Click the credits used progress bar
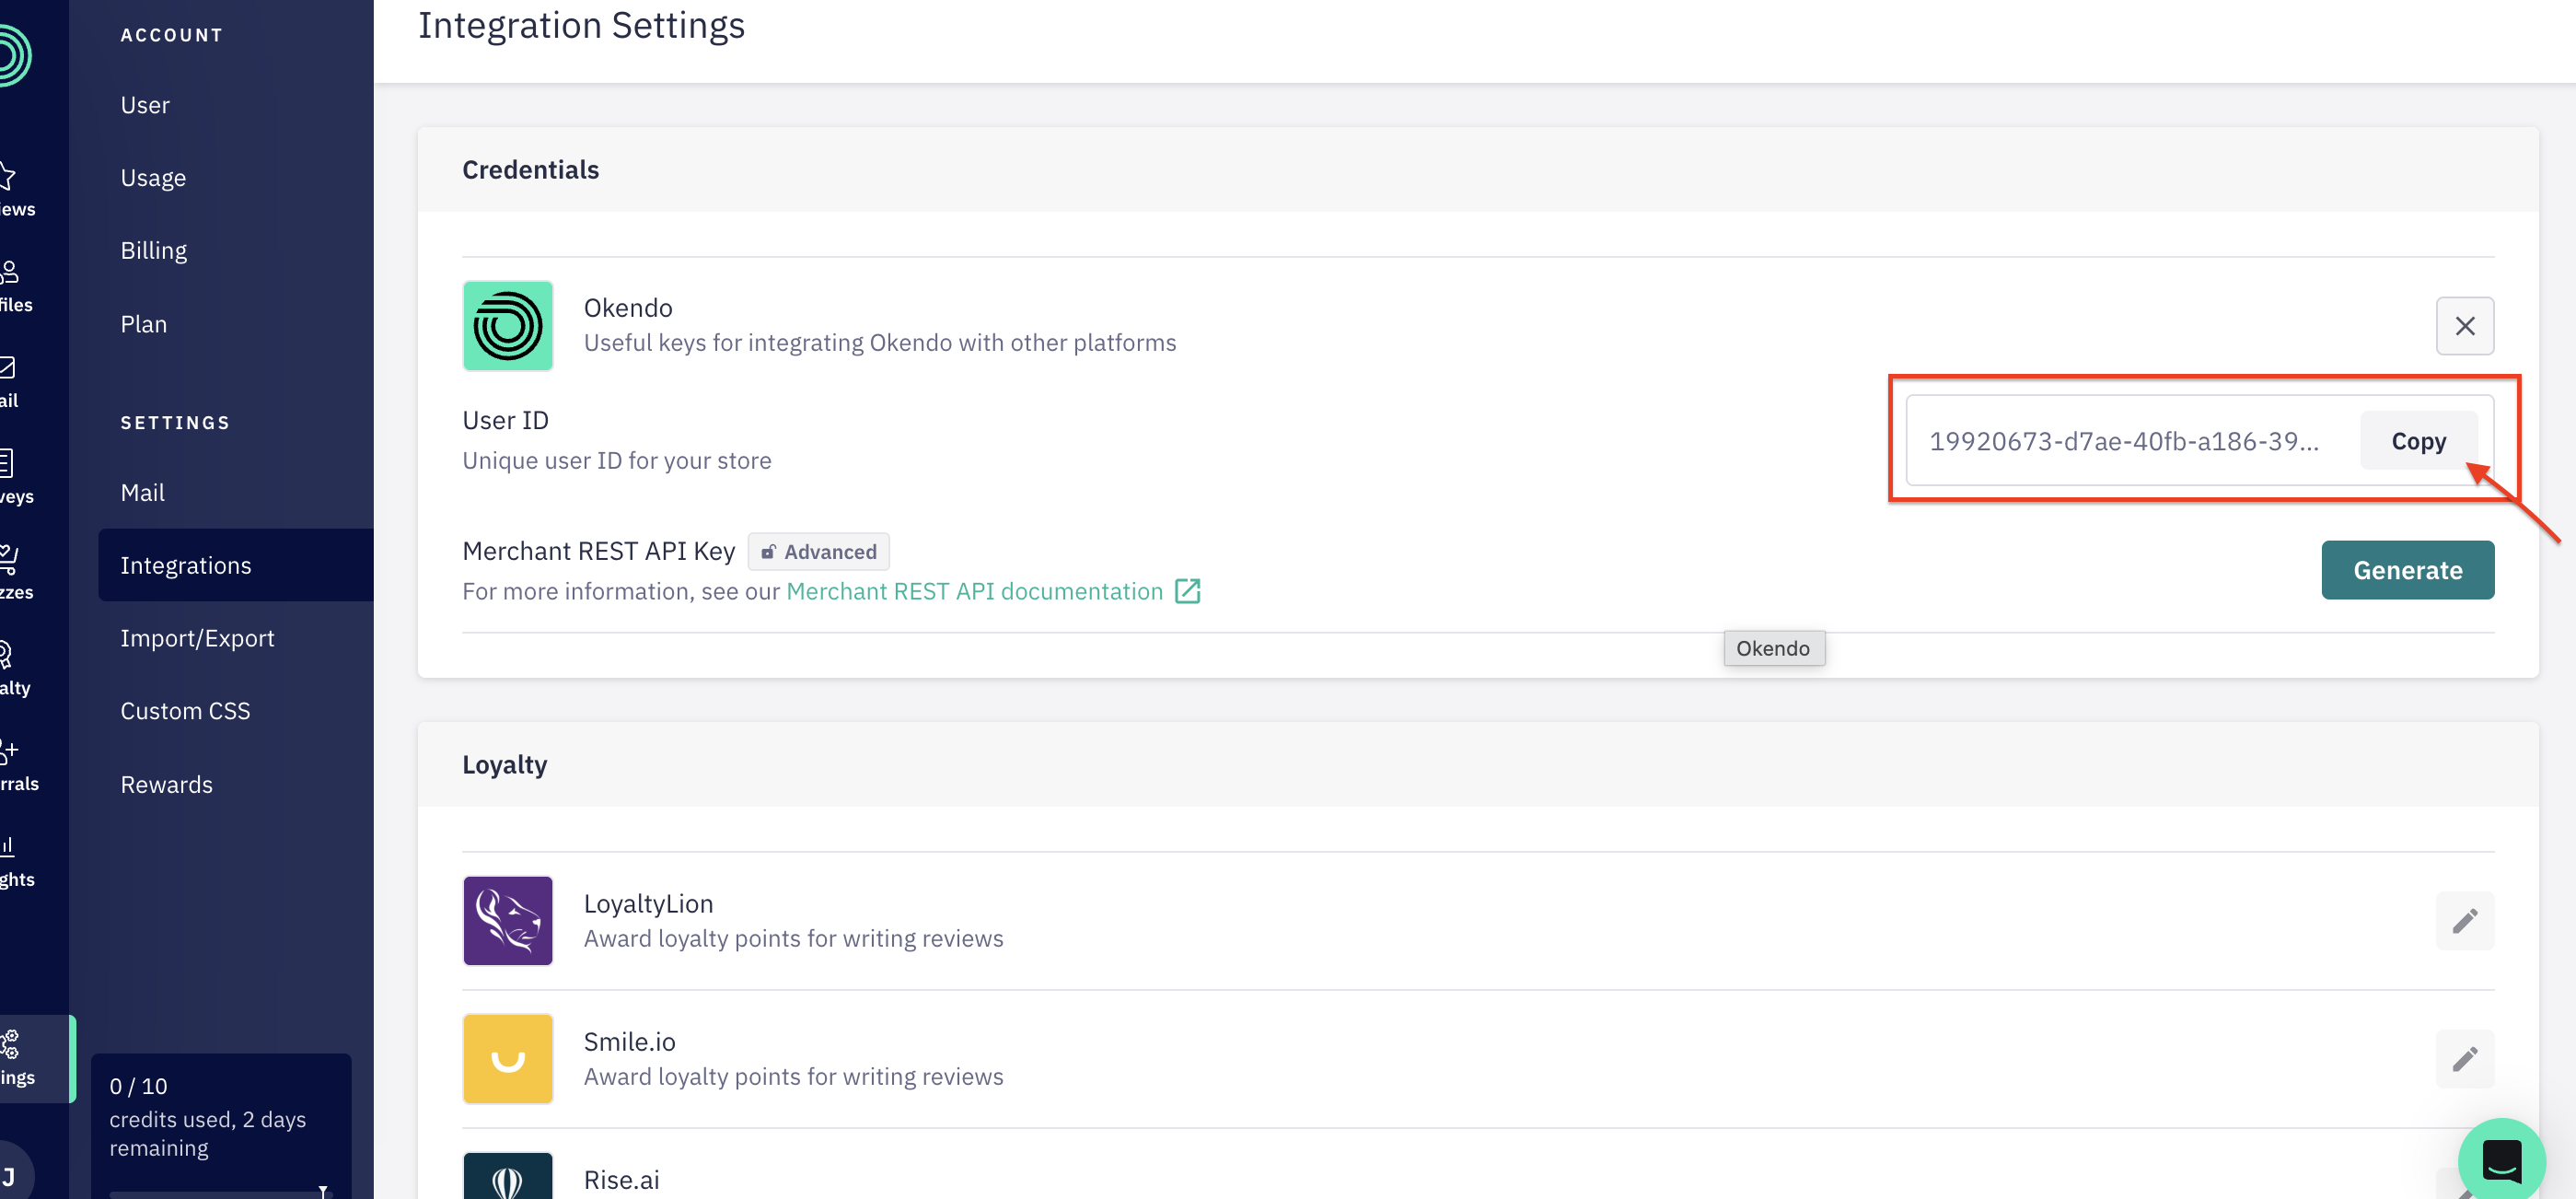The height and width of the screenshot is (1199, 2576). point(218,1194)
